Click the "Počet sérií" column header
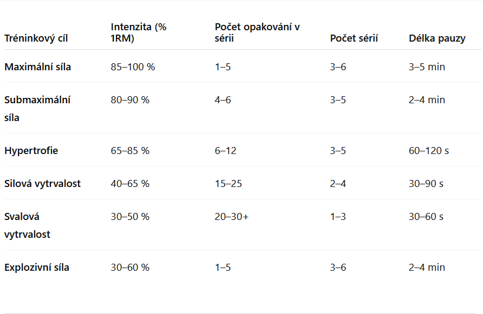Screen dimensions: 483x314 click(354, 38)
